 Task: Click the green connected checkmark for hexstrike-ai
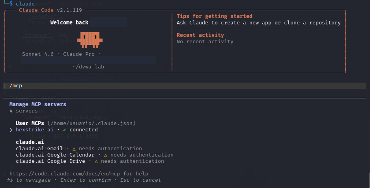[x=64, y=130]
